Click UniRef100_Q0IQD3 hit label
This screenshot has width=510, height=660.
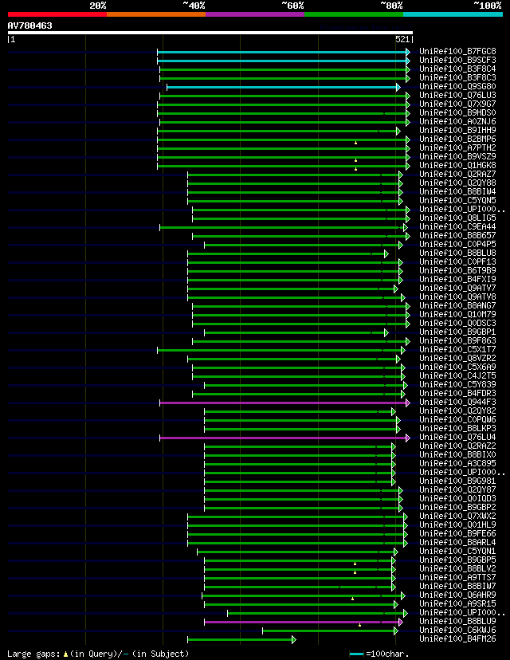458,498
